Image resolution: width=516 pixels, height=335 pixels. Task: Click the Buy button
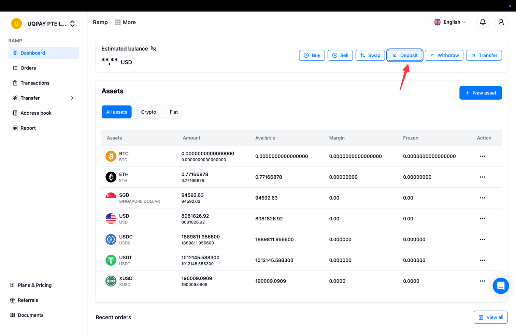pos(312,55)
